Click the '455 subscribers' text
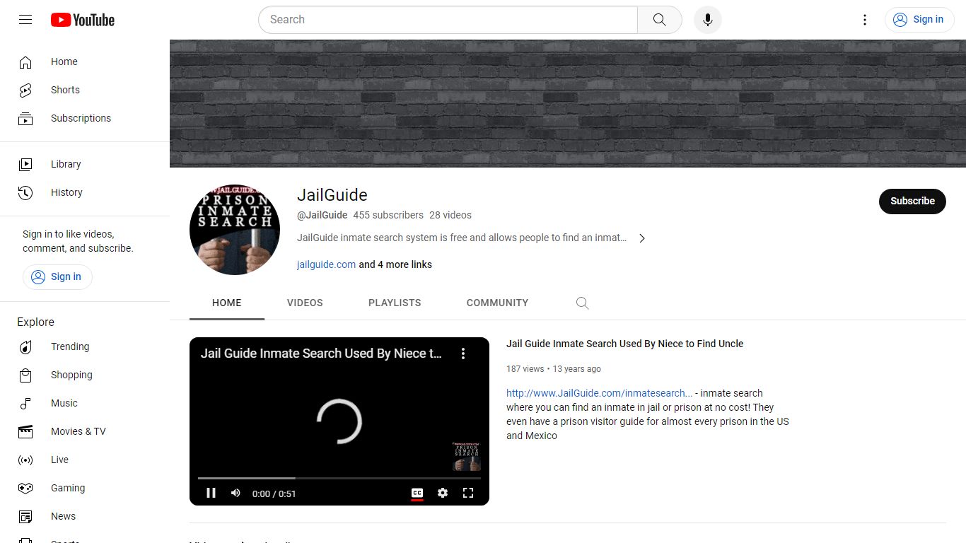 pyautogui.click(x=388, y=215)
